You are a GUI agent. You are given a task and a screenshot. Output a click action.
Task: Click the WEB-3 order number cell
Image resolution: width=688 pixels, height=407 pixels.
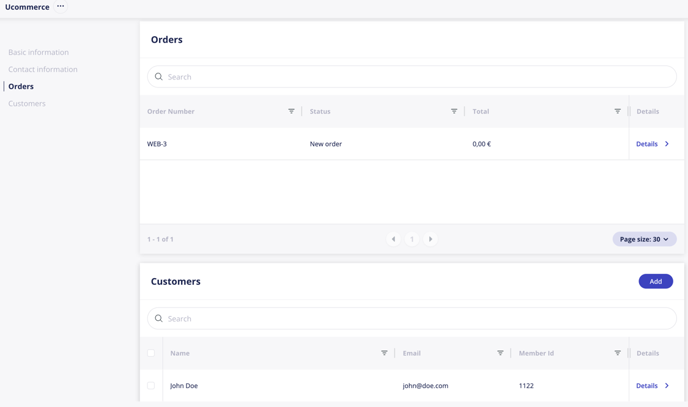click(x=157, y=144)
